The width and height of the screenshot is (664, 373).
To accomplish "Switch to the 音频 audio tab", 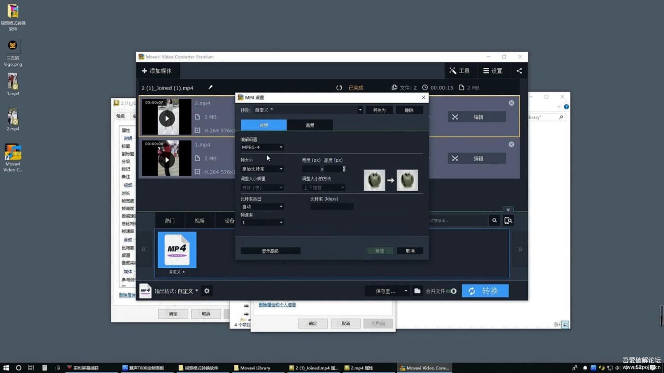I will point(310,125).
